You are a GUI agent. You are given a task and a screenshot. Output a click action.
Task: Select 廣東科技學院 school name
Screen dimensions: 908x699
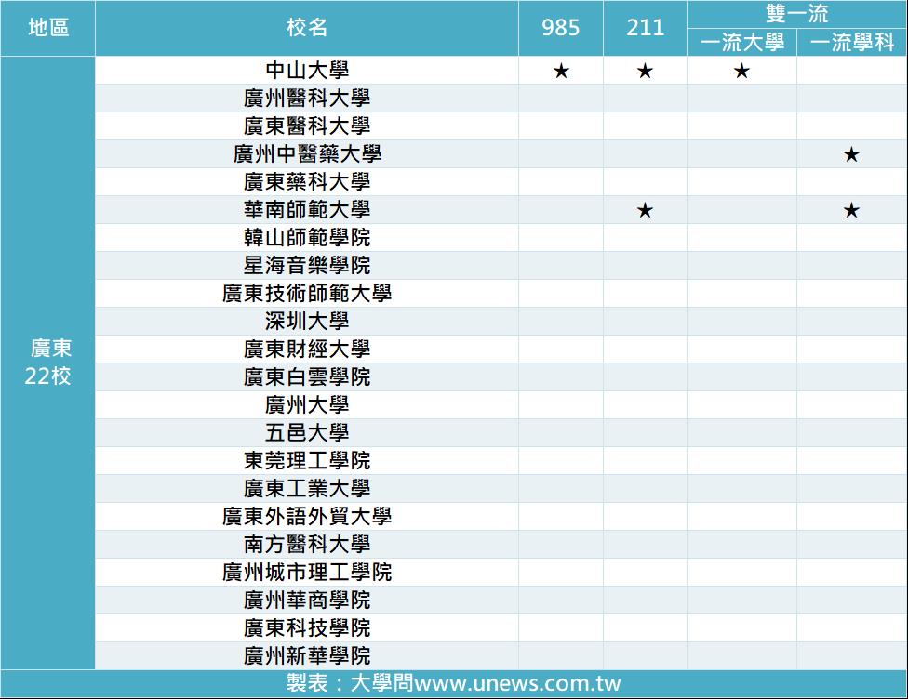(307, 627)
